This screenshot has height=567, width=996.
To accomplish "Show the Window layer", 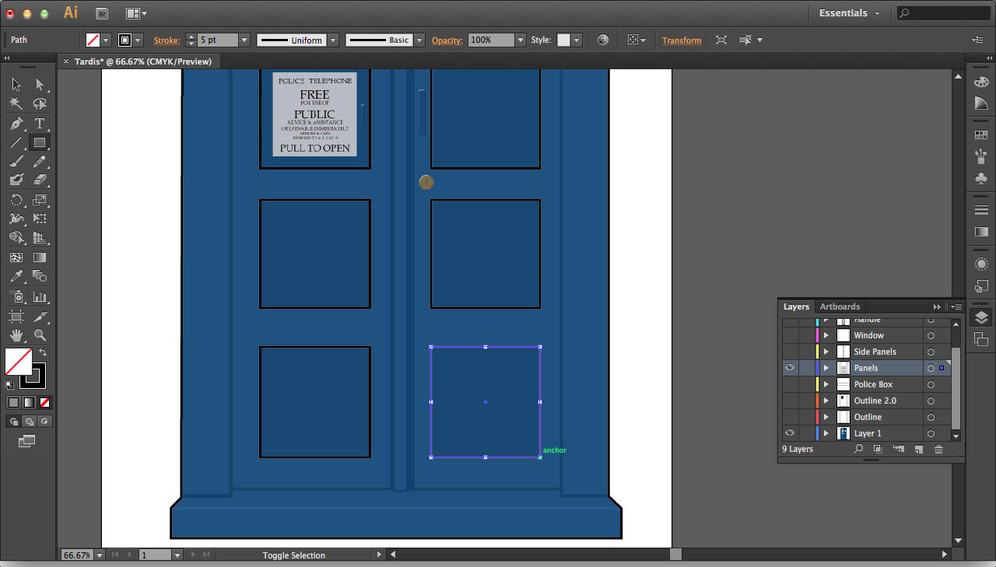I will [x=790, y=335].
